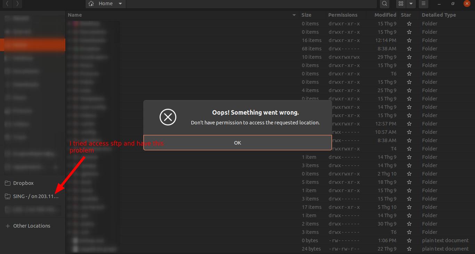Open the hamburger menu in the header bar
Image resolution: width=475 pixels, height=254 pixels.
click(423, 3)
